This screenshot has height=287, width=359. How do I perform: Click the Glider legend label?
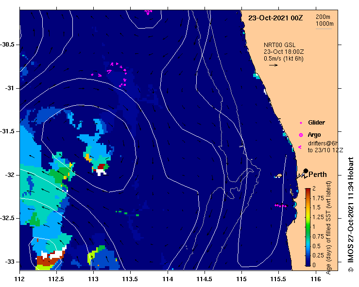(x=316, y=123)
